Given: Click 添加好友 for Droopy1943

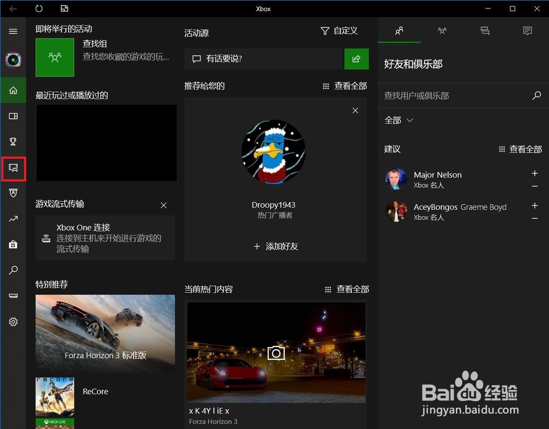Looking at the screenshot, I should 276,247.
